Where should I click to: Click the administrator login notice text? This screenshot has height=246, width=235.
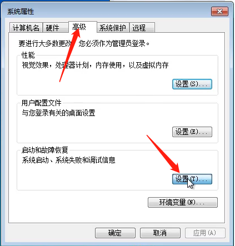tap(84, 44)
